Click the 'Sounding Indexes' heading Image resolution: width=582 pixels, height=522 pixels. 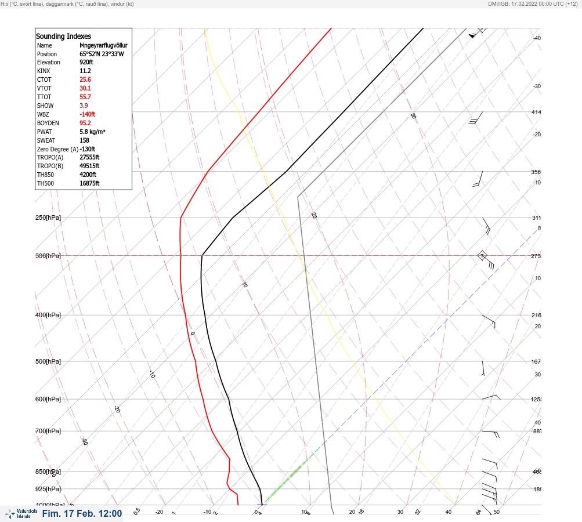[x=63, y=37]
